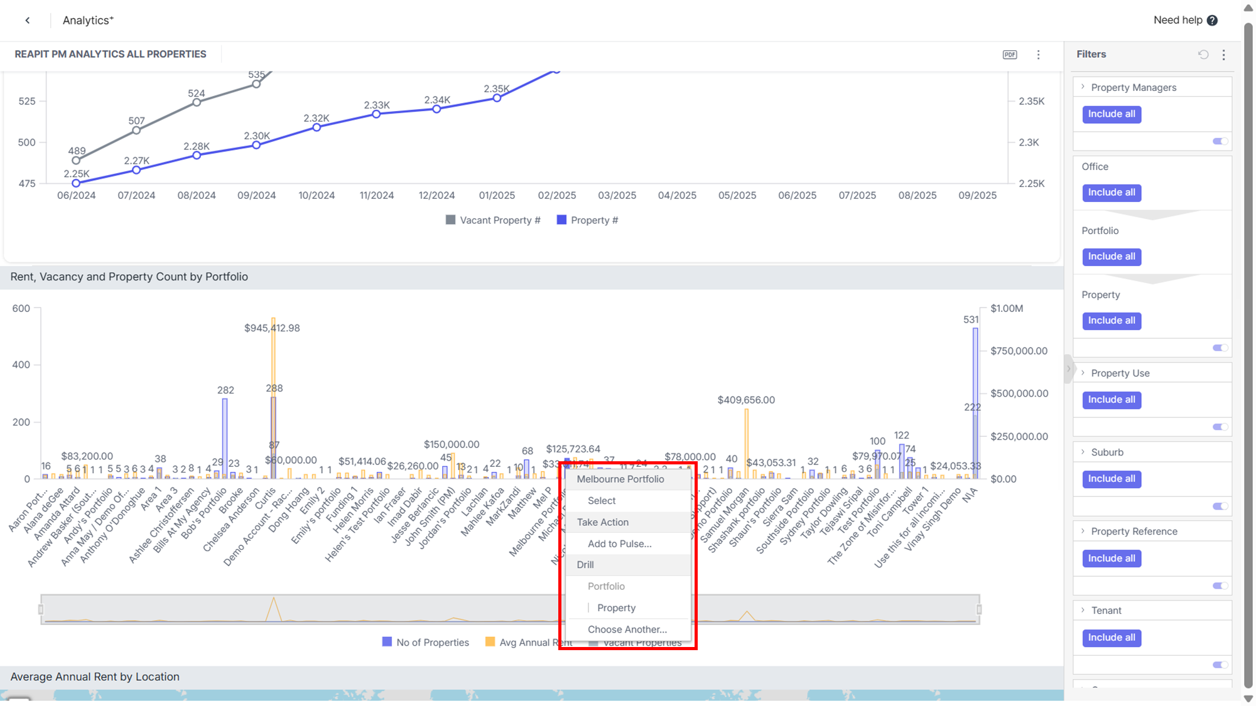Toggle the Suburb filter switch
The image size is (1256, 706).
[x=1220, y=506]
